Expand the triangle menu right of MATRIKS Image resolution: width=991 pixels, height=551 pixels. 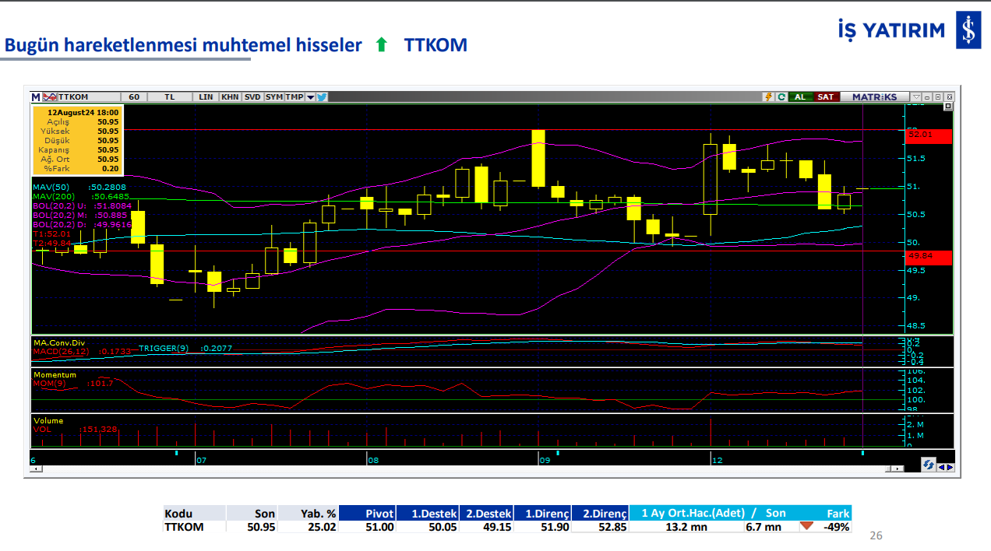coord(916,97)
